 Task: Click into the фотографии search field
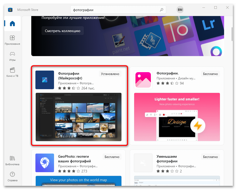[x=115, y=10]
